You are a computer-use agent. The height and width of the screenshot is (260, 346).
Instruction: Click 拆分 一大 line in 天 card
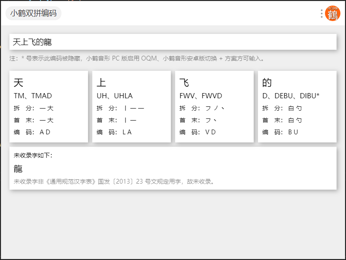33,108
